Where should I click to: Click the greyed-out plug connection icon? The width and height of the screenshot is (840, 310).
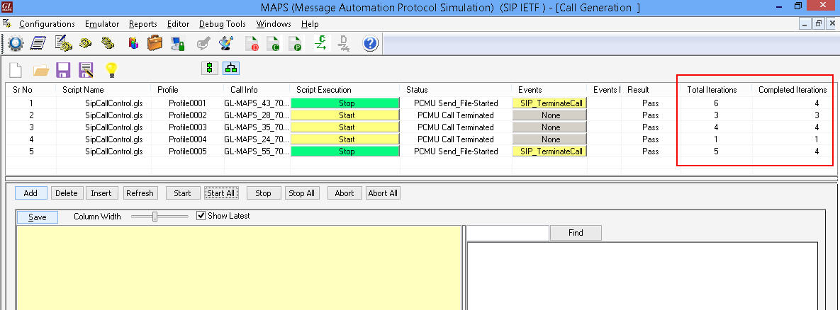pos(203,43)
